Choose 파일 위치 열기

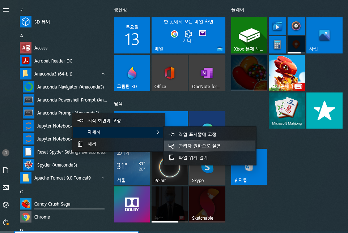coord(210,158)
